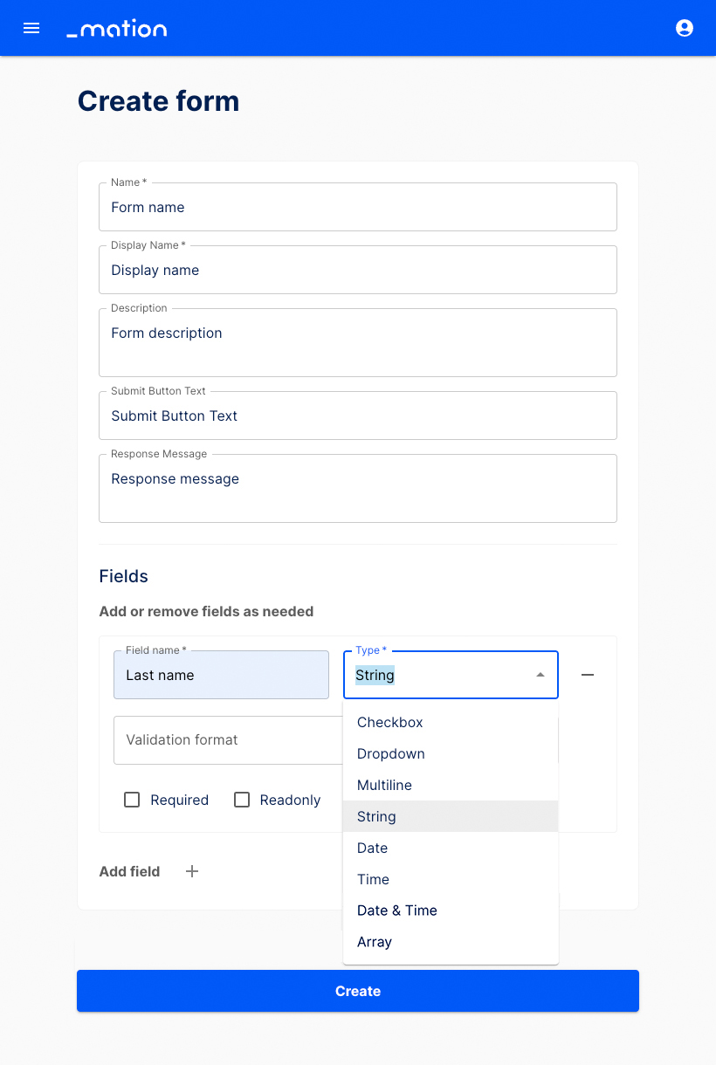This screenshot has height=1065, width=716.
Task: Select Checkbox from the Type dropdown
Action: click(x=389, y=722)
